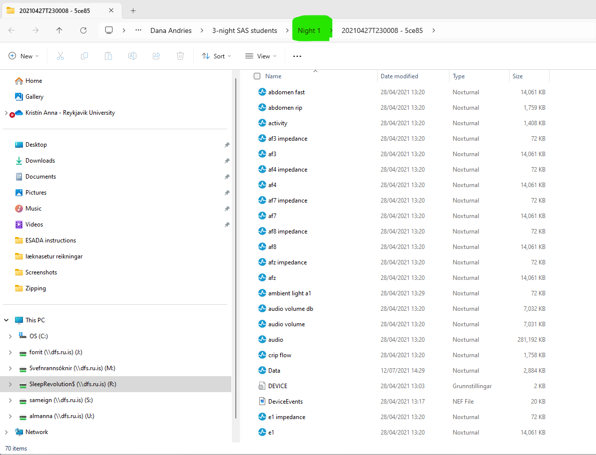
Task: Open a new tab with plus button
Action: click(133, 10)
